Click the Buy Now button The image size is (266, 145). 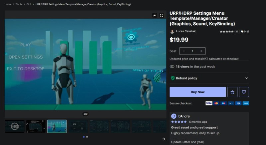198,92
